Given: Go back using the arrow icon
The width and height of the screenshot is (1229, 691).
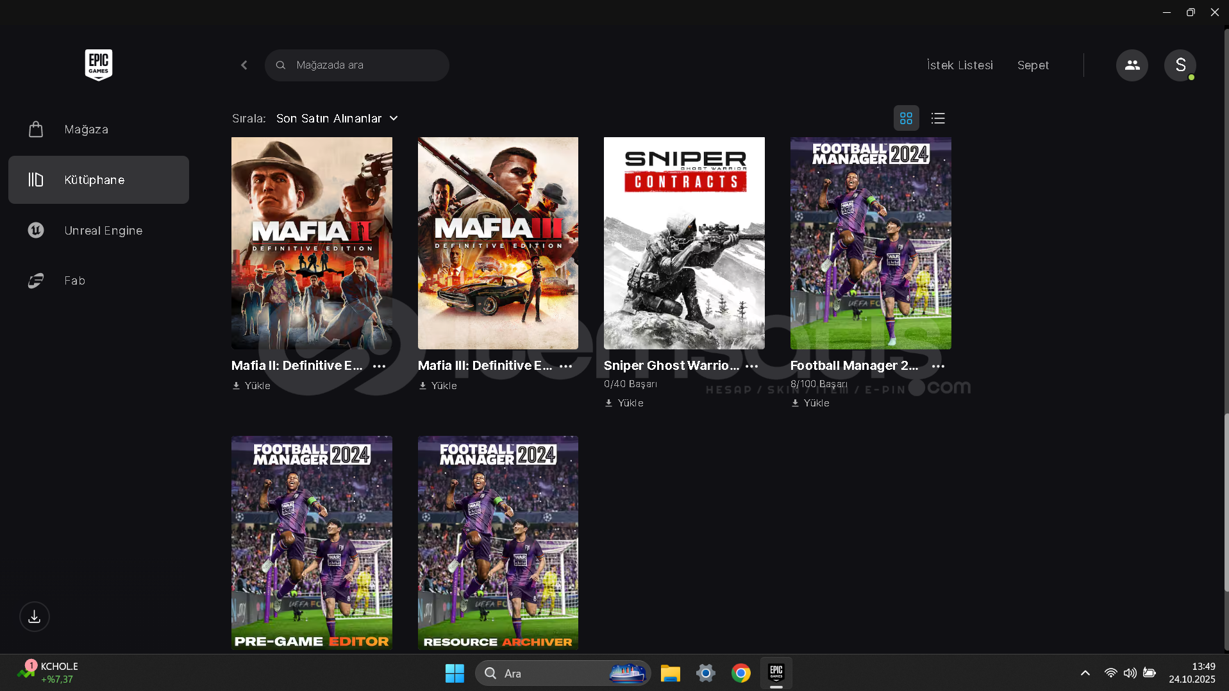Looking at the screenshot, I should (244, 65).
